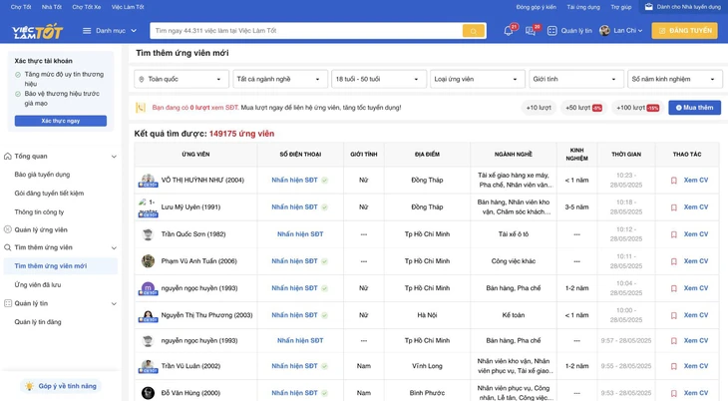Click avatar of Nguyễn Thị Thu Phương

(148, 316)
